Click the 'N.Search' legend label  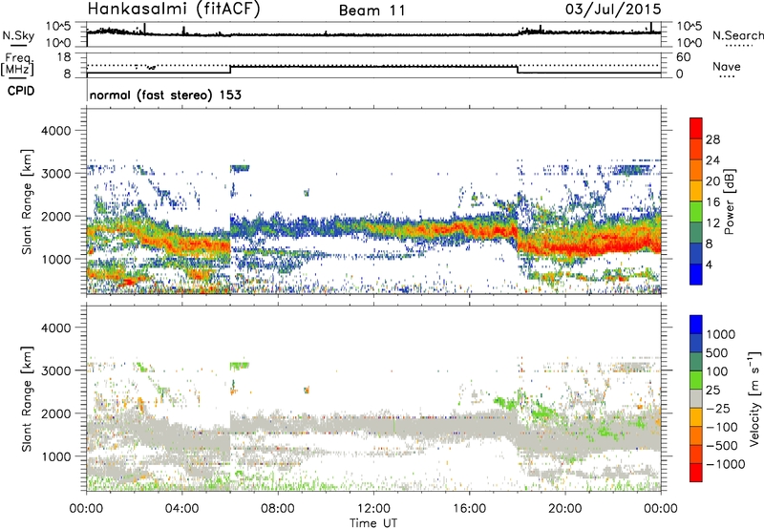tap(738, 35)
